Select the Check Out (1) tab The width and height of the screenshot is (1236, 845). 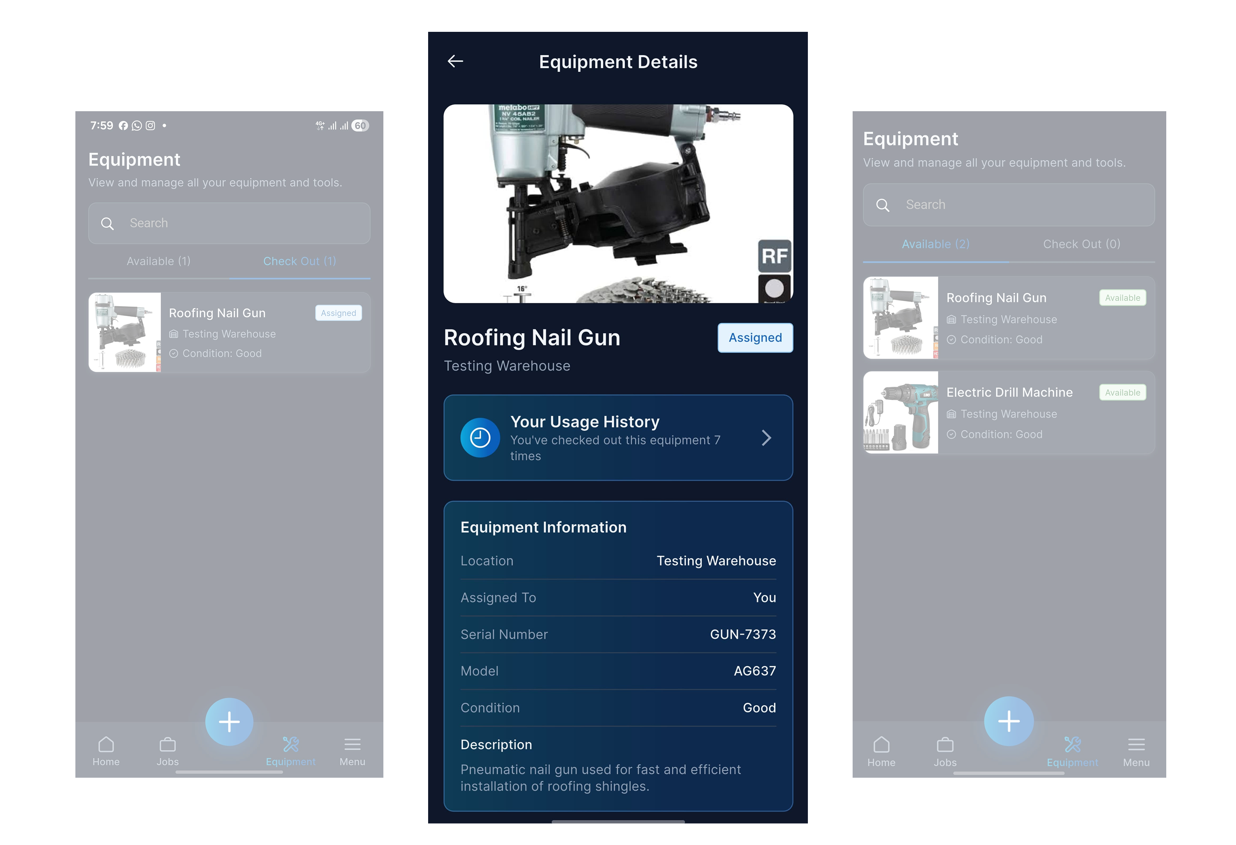300,261
